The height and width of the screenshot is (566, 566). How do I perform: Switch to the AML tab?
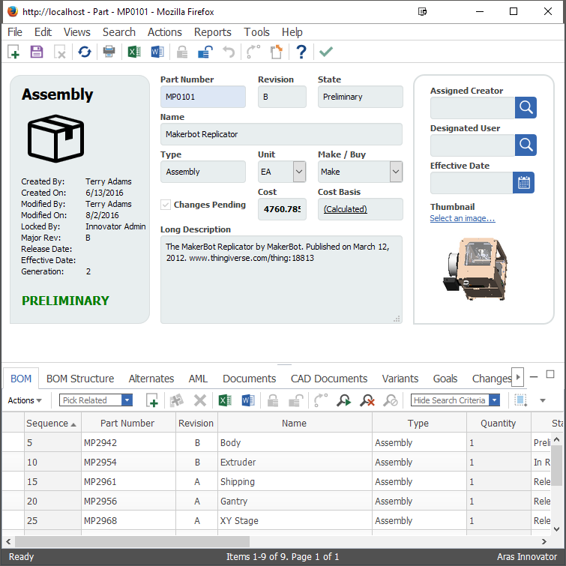click(198, 379)
